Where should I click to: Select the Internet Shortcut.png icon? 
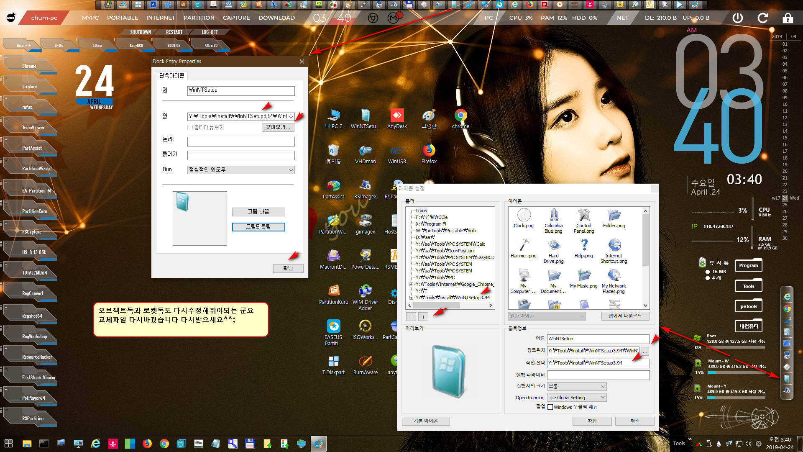pos(614,251)
